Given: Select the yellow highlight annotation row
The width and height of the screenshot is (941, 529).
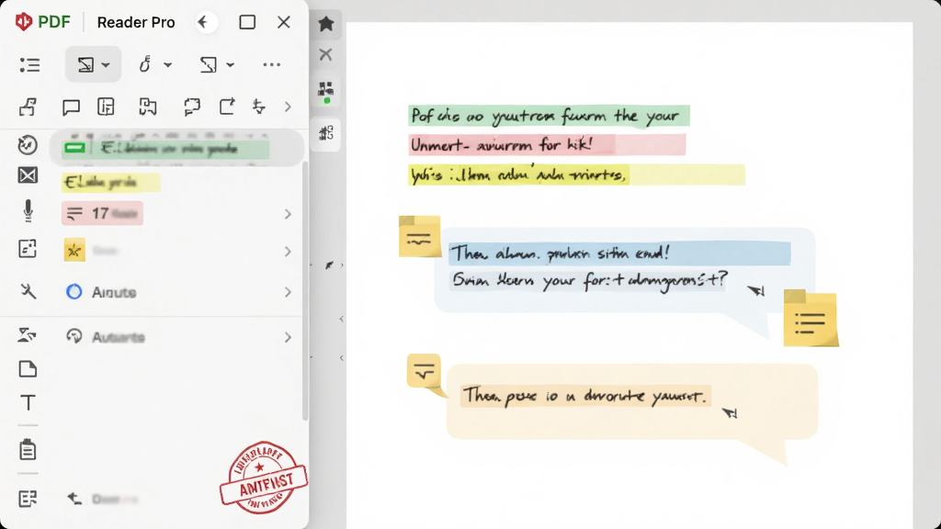Looking at the screenshot, I should tap(110, 183).
